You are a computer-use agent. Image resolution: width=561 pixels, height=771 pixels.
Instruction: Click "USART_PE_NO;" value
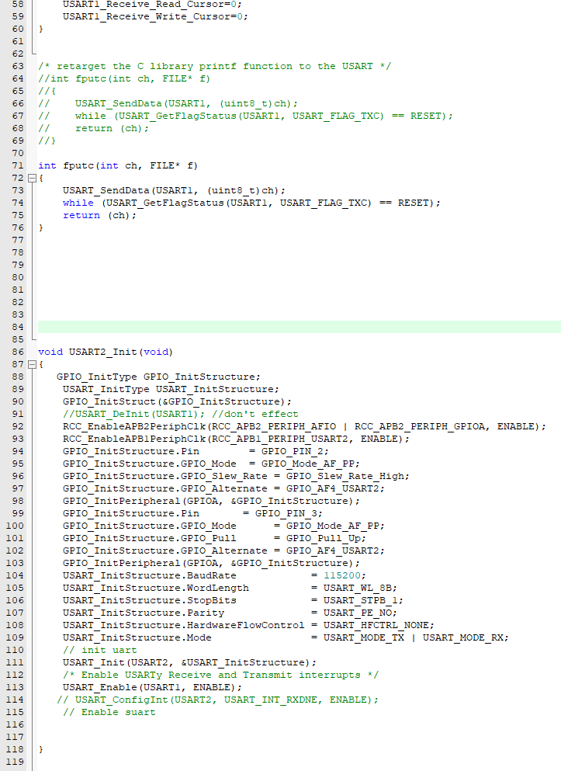click(360, 613)
